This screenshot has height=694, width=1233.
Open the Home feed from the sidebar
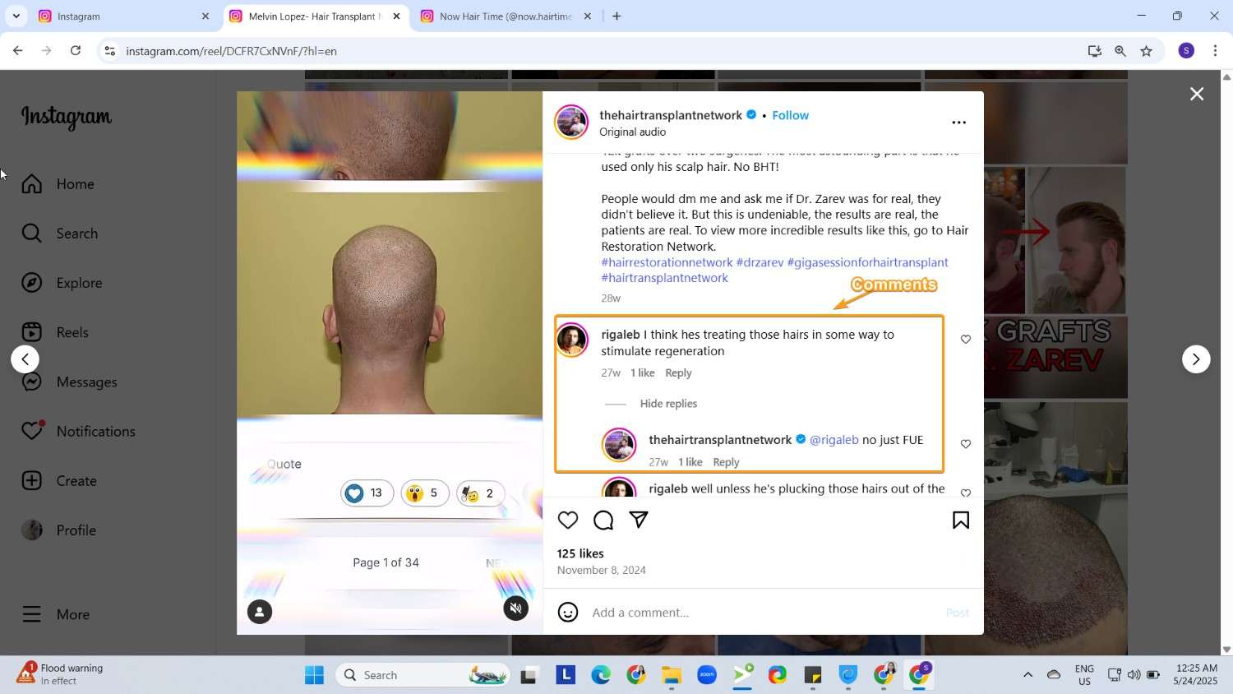click(75, 183)
